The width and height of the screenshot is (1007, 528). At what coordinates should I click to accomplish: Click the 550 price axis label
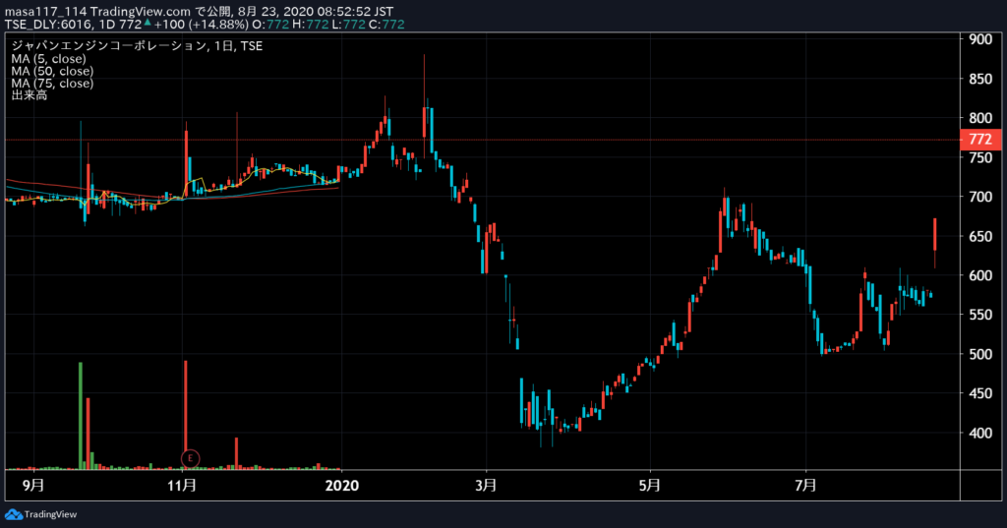(x=980, y=315)
